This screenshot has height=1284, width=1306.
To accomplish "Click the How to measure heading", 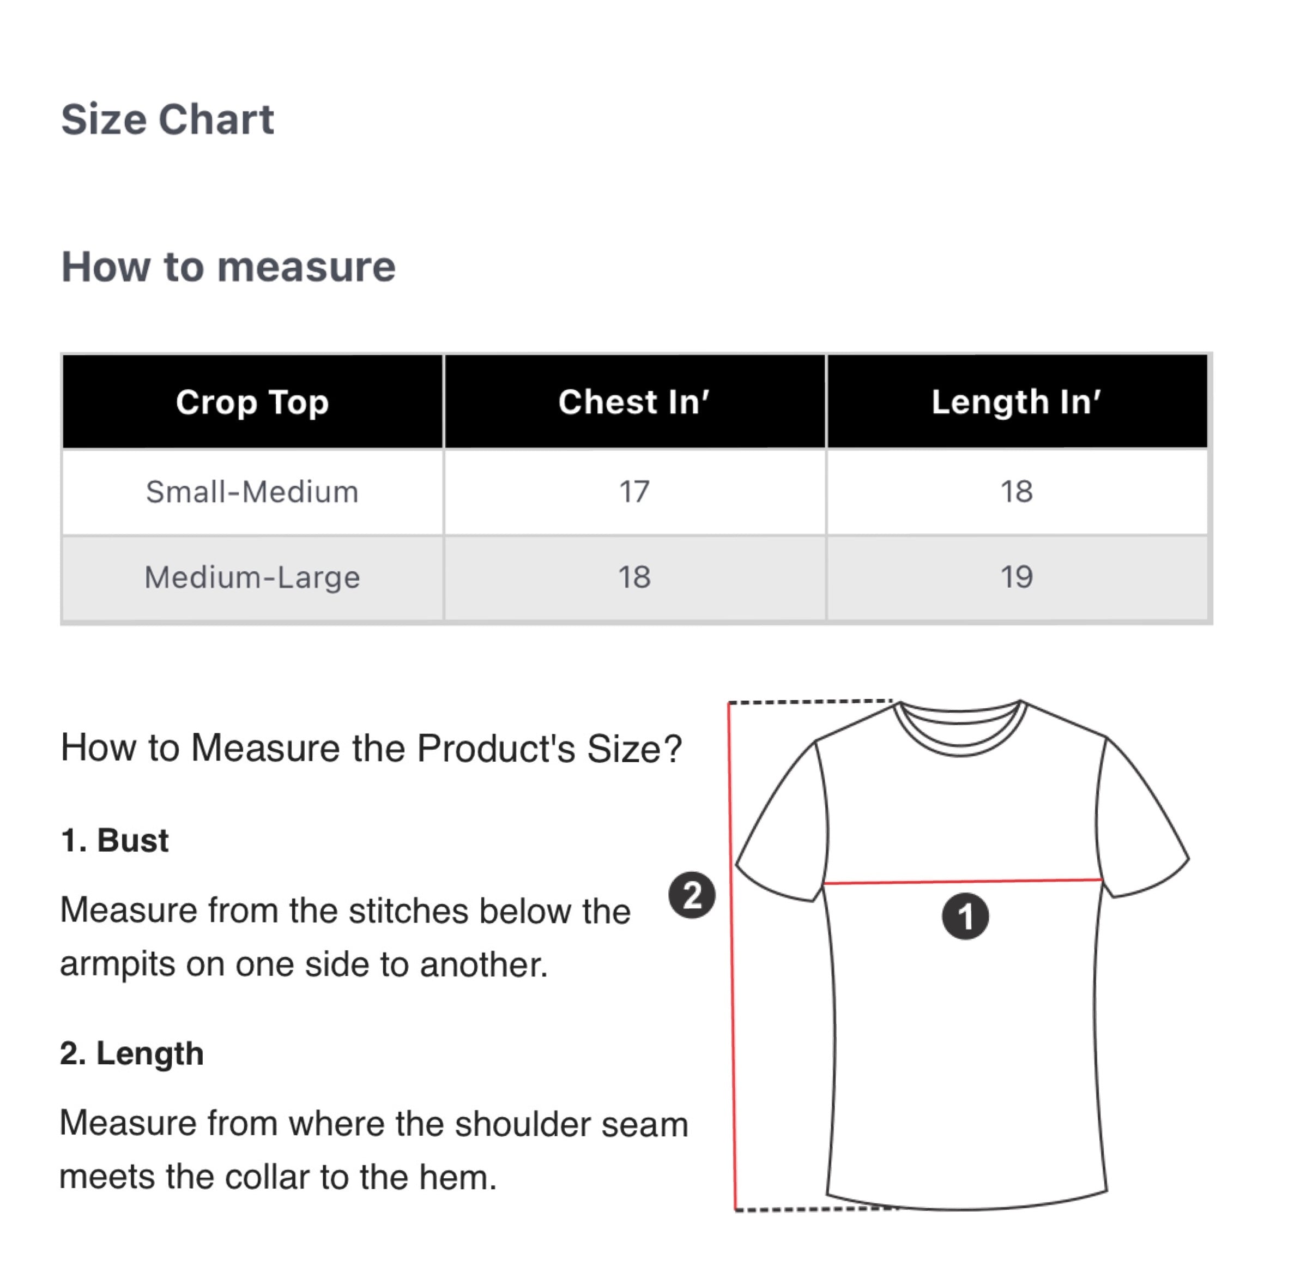I will click(228, 267).
